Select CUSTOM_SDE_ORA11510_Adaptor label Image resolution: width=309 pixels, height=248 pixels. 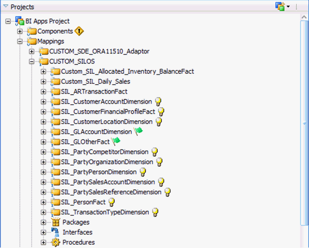coord(99,51)
